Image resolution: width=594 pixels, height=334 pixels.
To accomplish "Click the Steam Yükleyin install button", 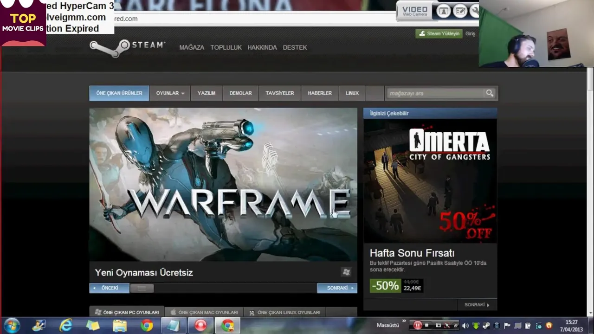I will click(x=439, y=34).
